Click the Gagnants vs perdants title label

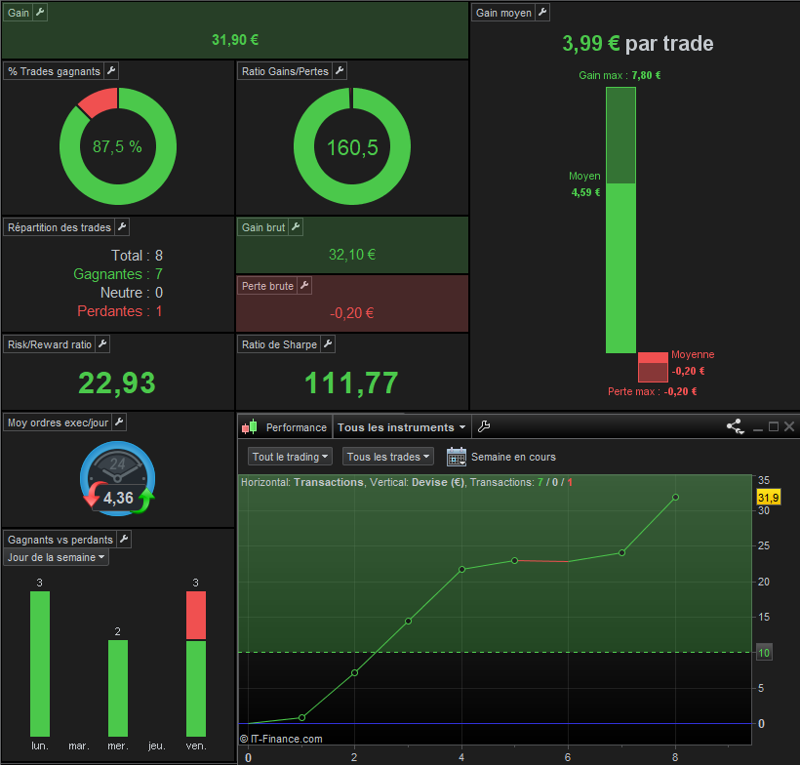point(60,540)
